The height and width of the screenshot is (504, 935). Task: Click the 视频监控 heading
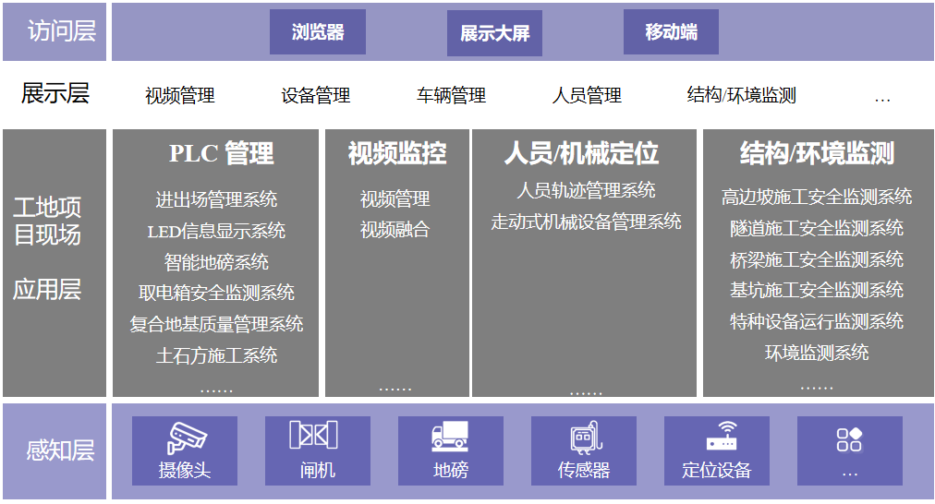click(397, 154)
